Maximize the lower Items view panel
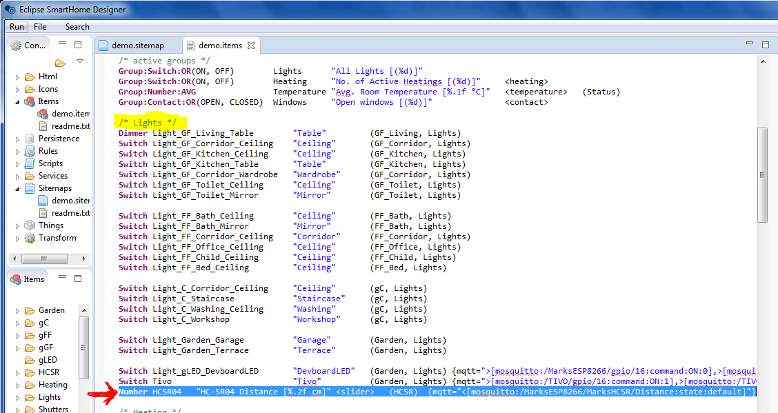 [78, 279]
